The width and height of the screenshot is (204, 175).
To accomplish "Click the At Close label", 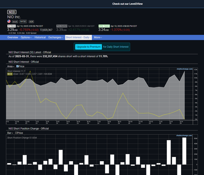I will 11,26.
